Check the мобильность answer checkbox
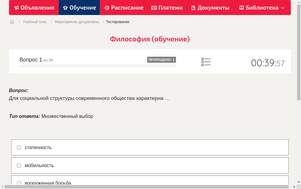 pyautogui.click(x=19, y=165)
